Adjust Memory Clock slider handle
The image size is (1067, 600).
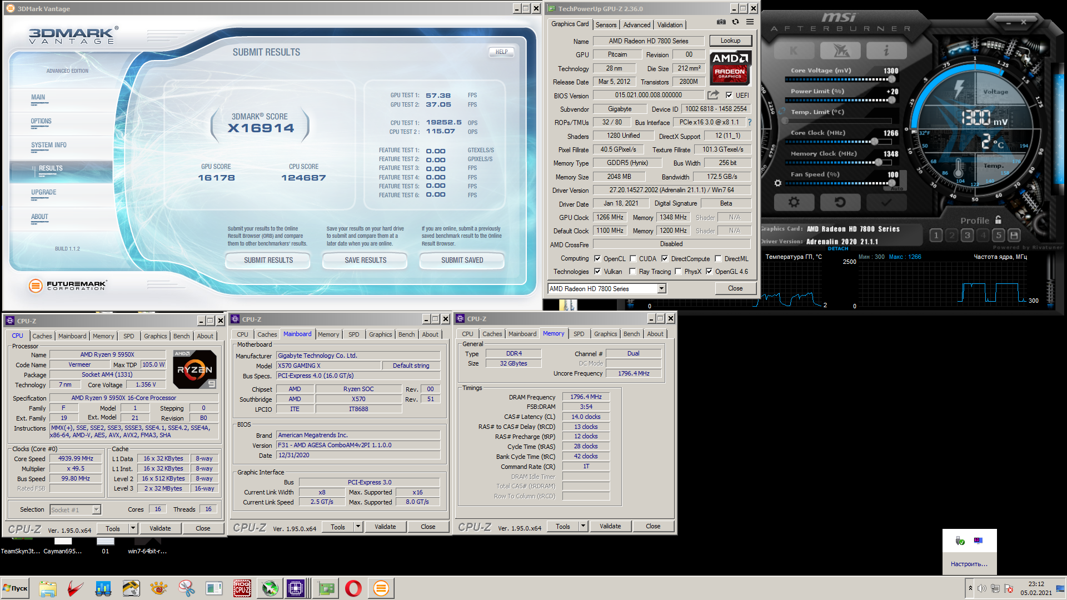pyautogui.click(x=879, y=162)
